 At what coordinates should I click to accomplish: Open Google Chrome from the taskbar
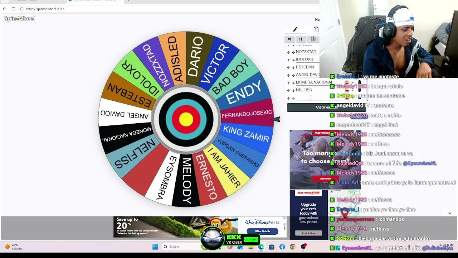(x=292, y=247)
